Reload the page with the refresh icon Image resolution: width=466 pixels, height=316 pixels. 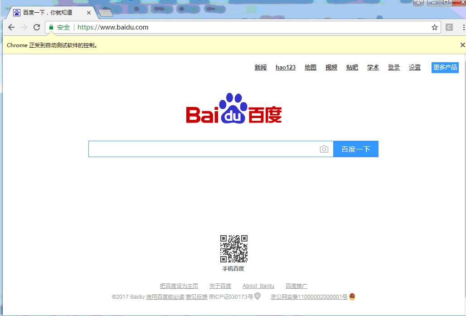point(37,27)
